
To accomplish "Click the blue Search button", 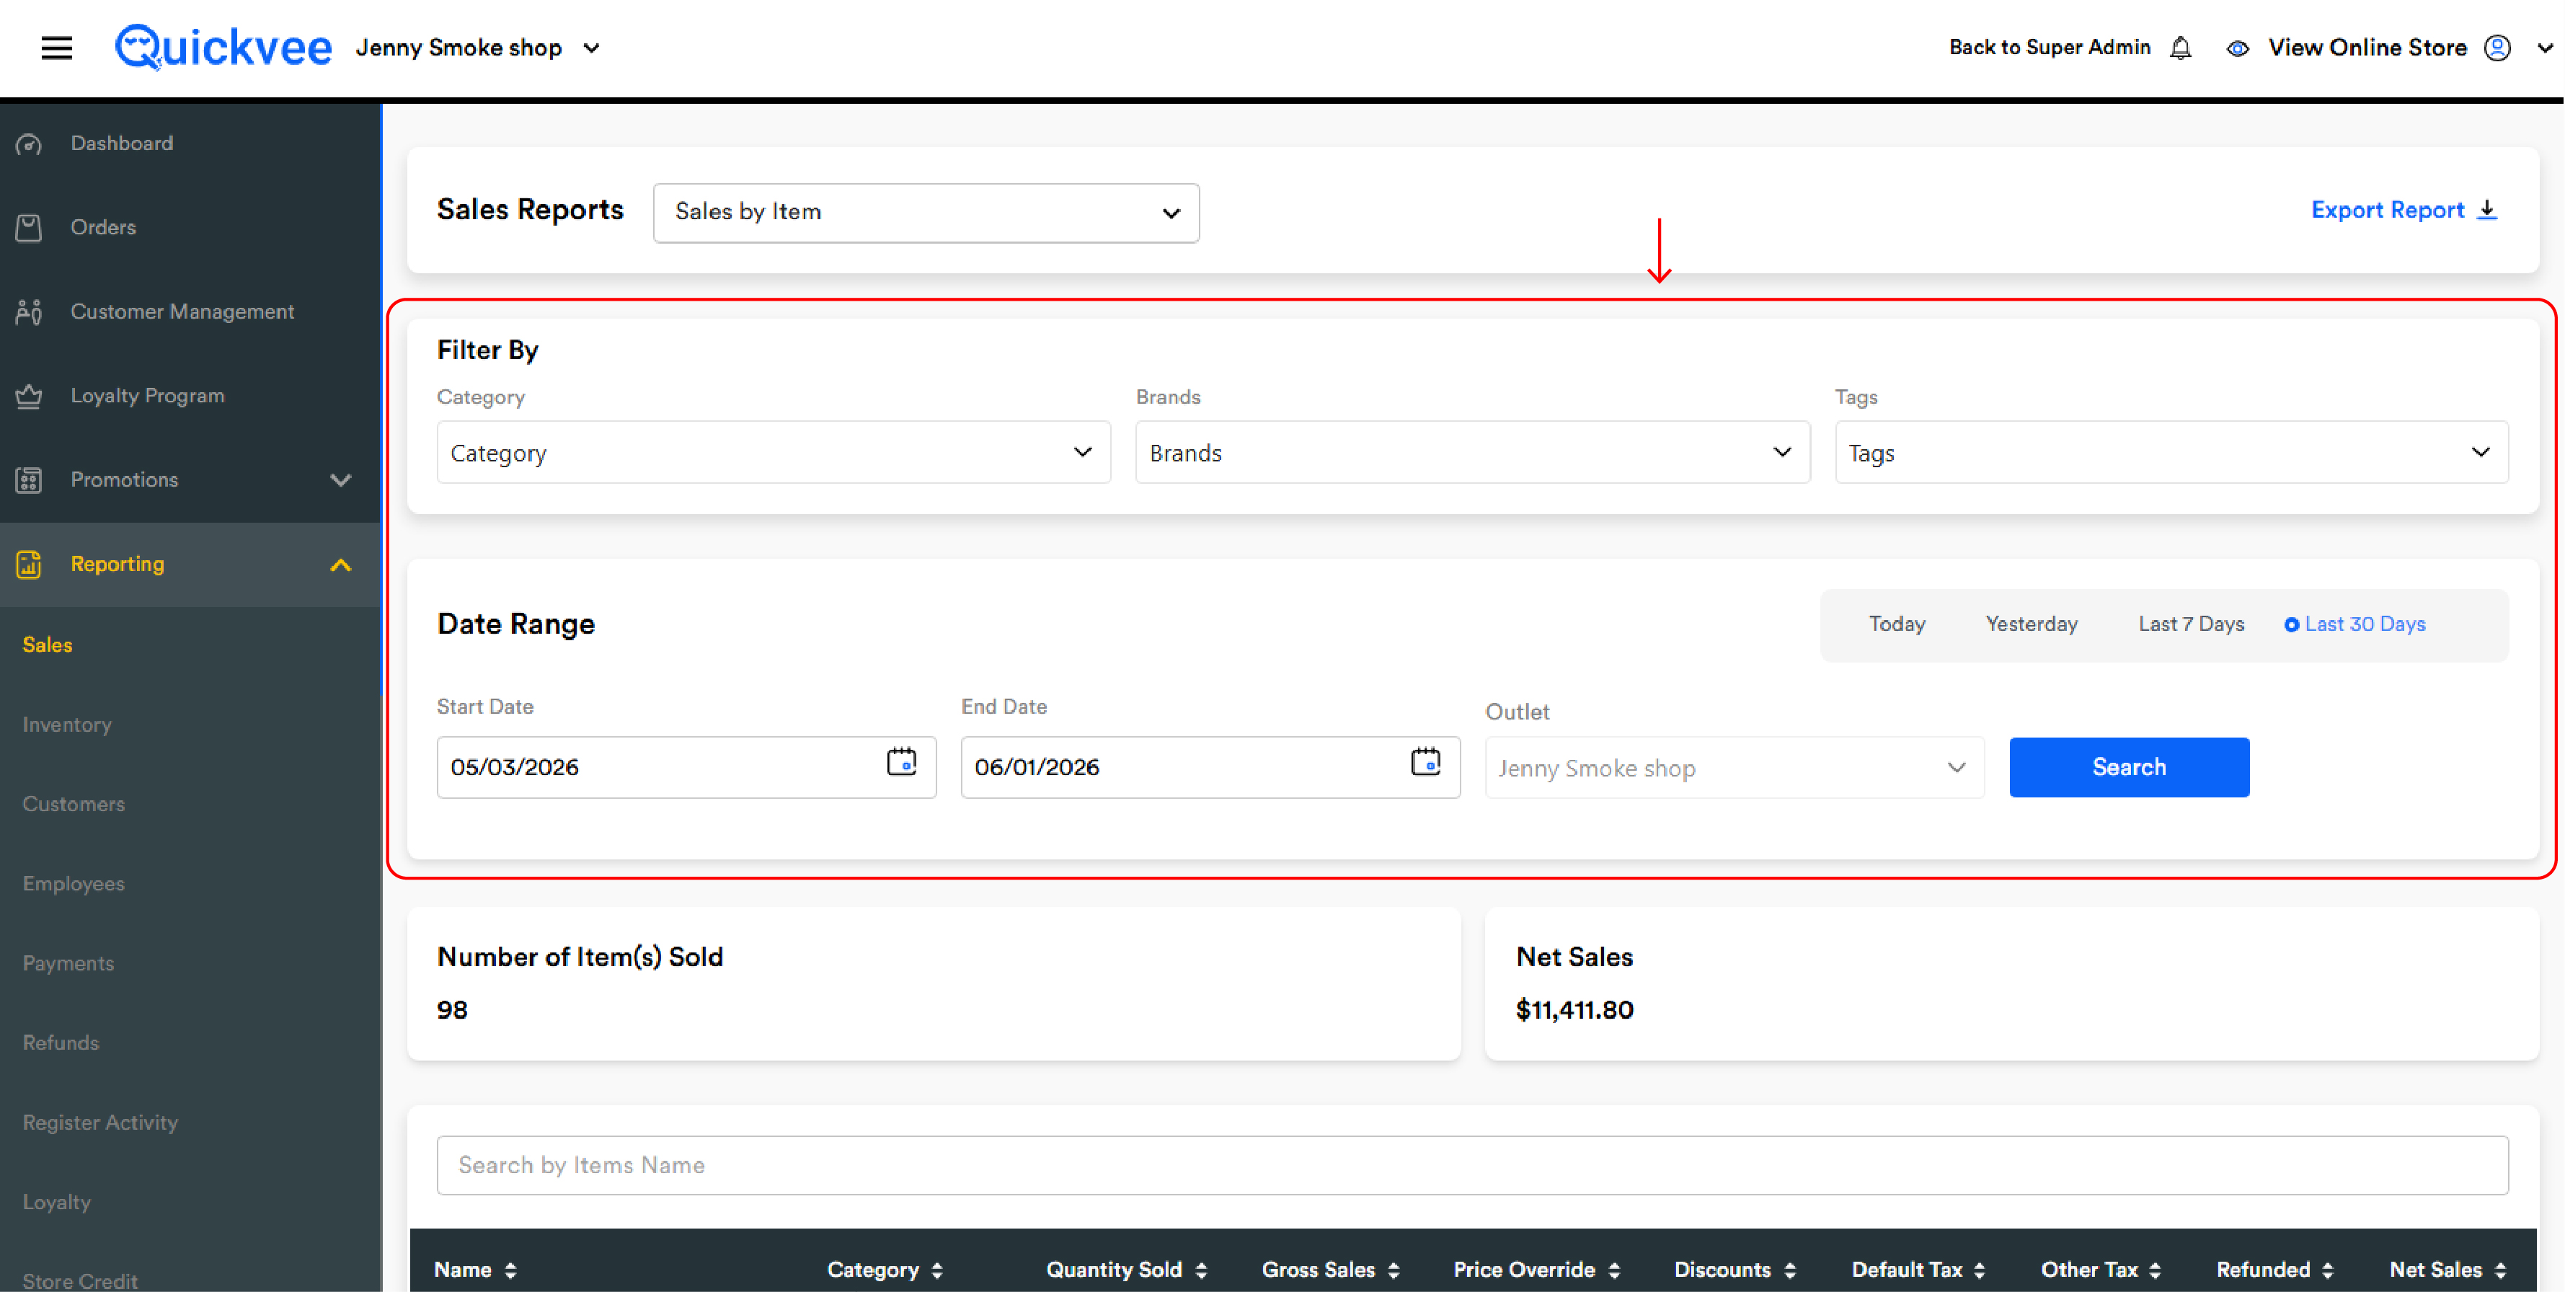I will (x=2128, y=767).
